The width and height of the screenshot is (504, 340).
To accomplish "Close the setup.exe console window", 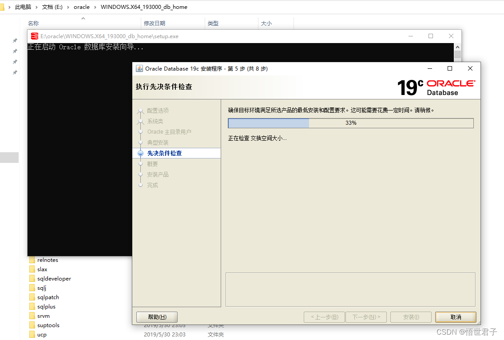I will point(451,36).
